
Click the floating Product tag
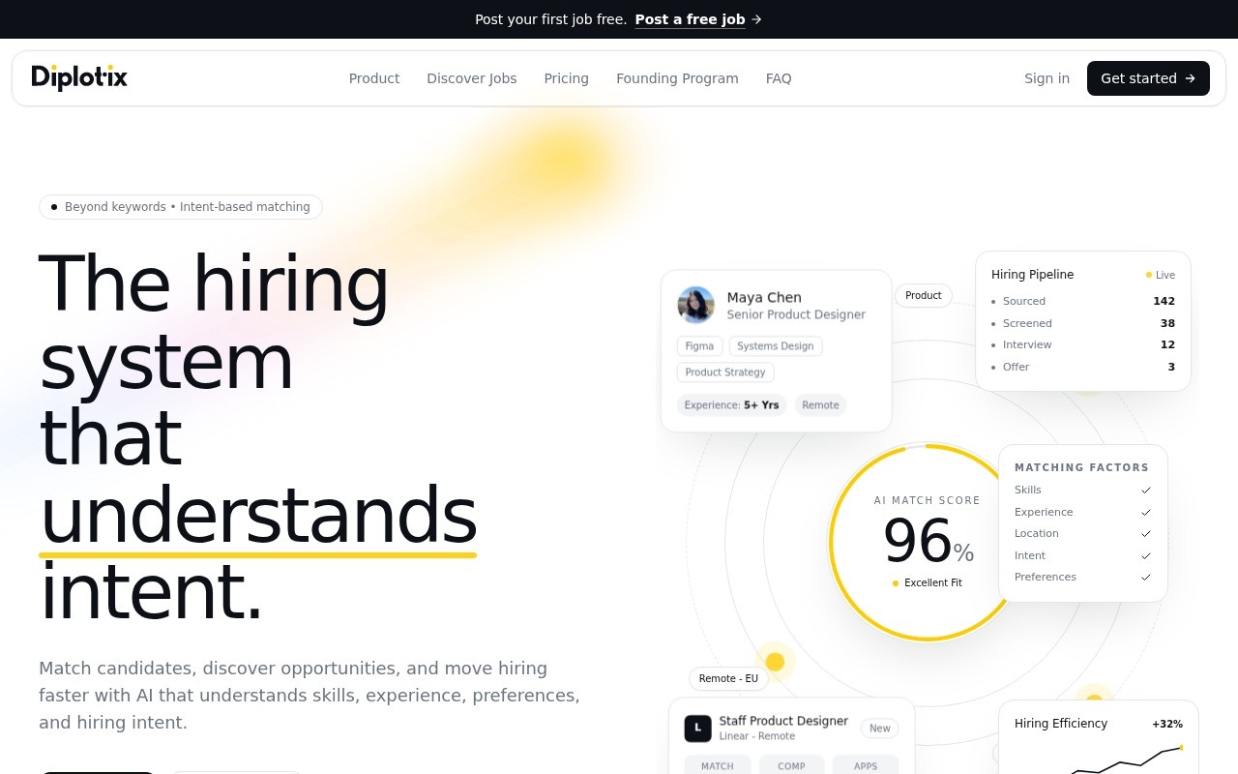(x=924, y=296)
